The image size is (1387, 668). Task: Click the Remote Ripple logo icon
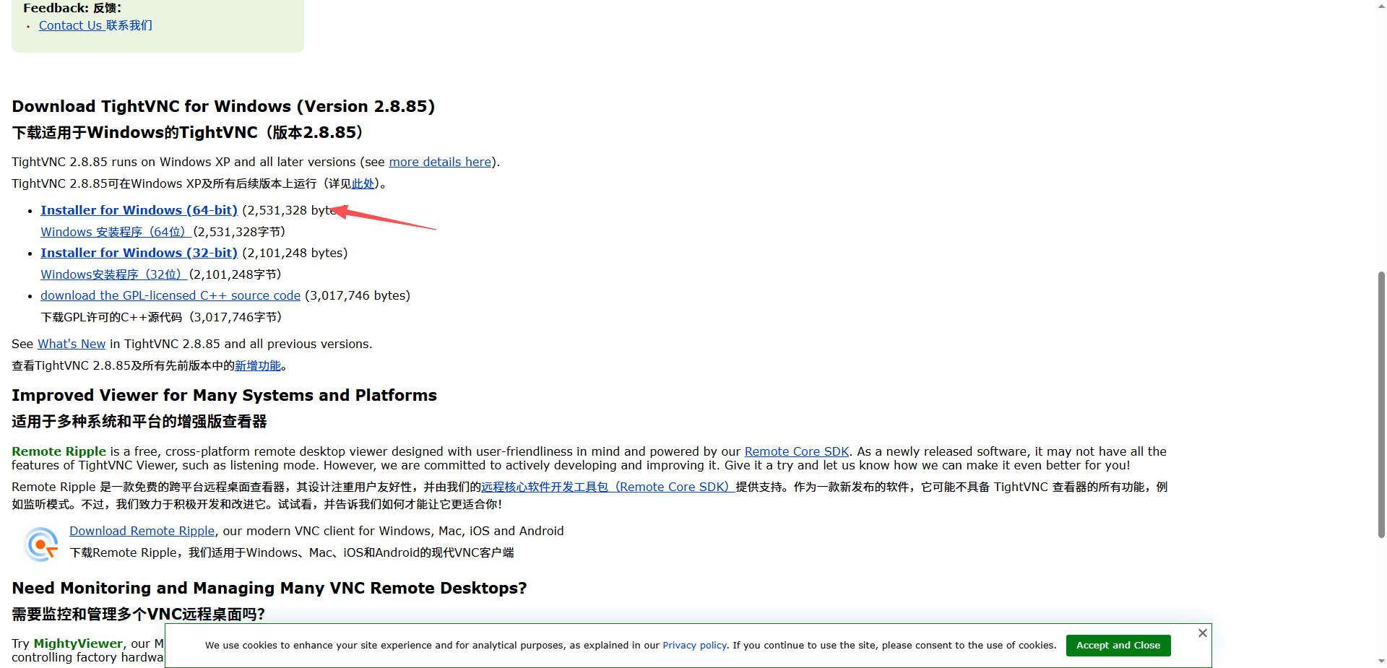40,545
